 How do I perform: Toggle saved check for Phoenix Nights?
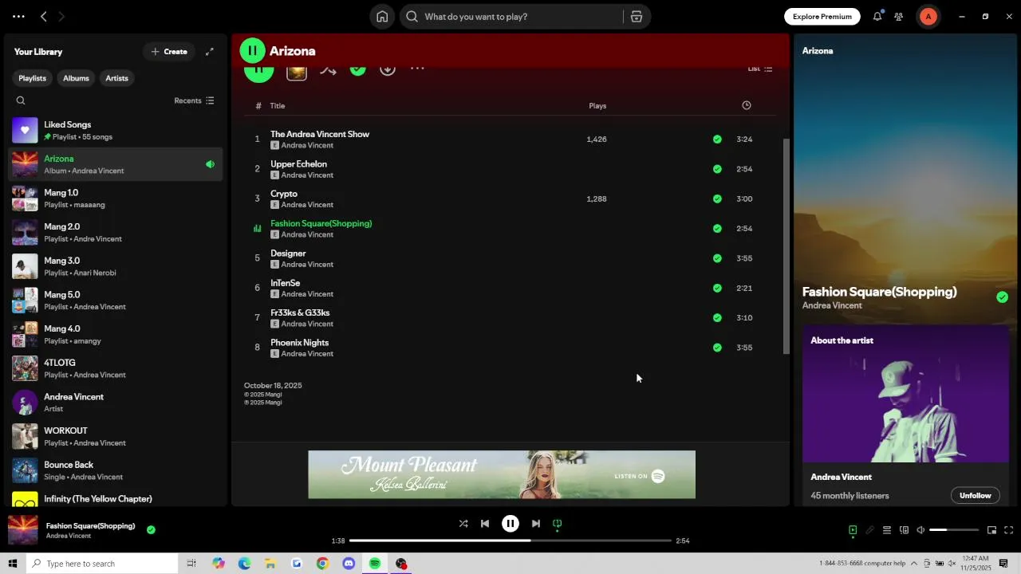pos(717,348)
